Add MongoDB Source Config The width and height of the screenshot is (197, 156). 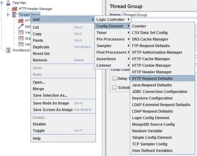click(x=162, y=125)
